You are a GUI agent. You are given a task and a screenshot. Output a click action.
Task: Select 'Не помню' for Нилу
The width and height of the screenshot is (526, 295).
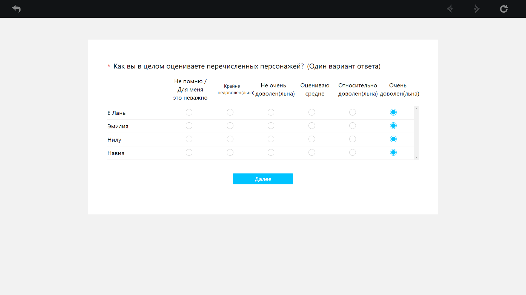pos(189,139)
